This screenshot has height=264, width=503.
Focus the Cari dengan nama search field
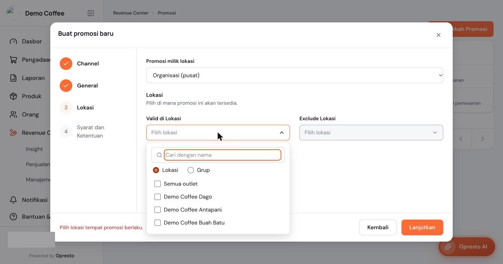point(222,155)
